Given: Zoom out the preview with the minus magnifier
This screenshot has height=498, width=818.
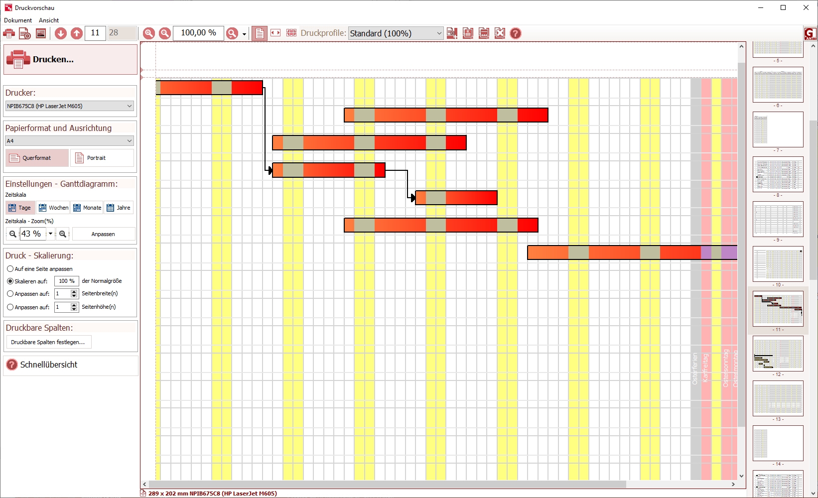Looking at the screenshot, I should [165, 33].
